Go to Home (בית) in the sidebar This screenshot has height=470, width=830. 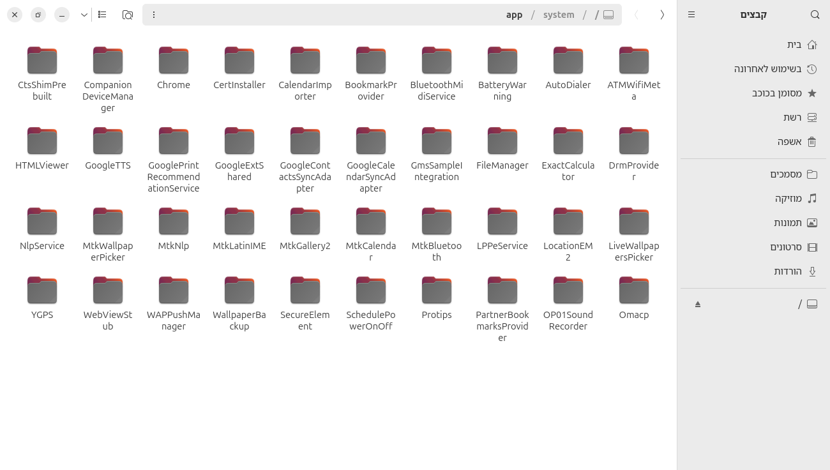pyautogui.click(x=753, y=45)
